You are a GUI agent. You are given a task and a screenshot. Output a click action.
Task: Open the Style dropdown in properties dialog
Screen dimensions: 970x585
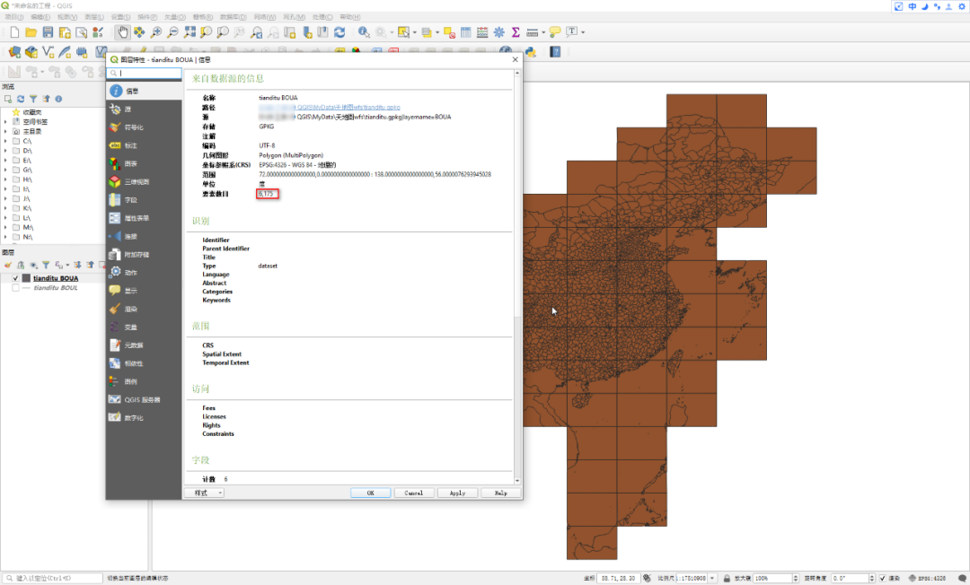click(205, 493)
